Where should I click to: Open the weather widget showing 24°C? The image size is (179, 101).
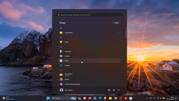pyautogui.click(x=8, y=98)
